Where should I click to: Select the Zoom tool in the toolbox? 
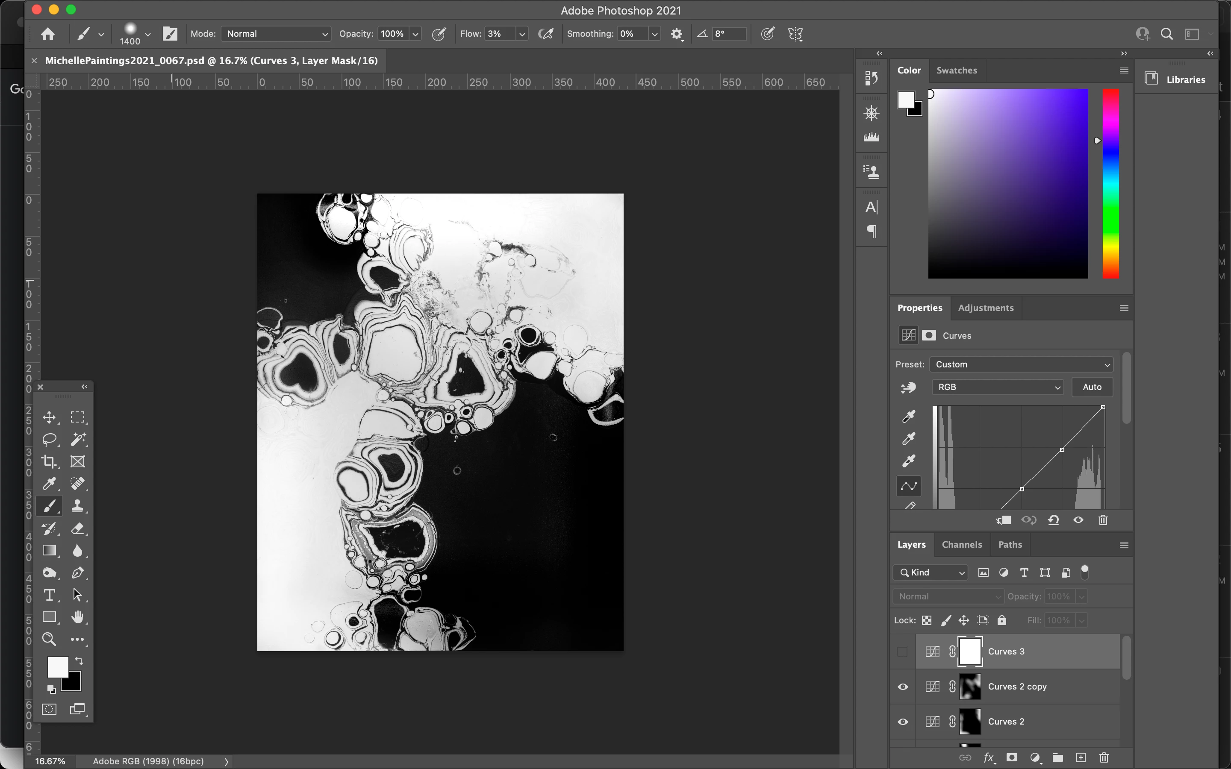(49, 639)
